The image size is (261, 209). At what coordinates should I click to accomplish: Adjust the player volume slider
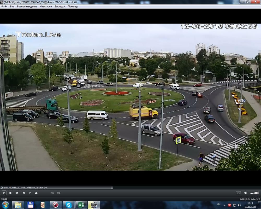tap(255, 193)
